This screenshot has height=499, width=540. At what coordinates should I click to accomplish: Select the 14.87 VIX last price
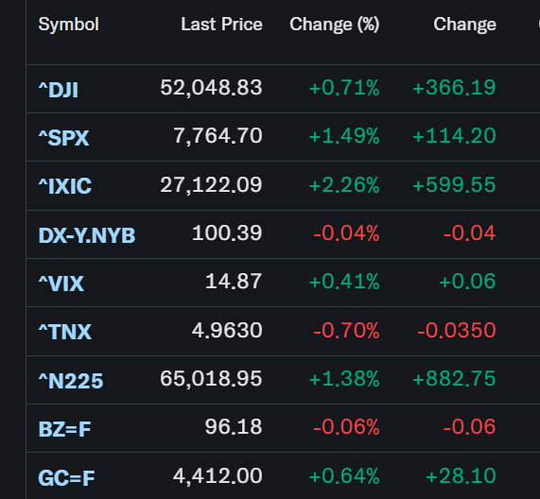pyautogui.click(x=234, y=282)
